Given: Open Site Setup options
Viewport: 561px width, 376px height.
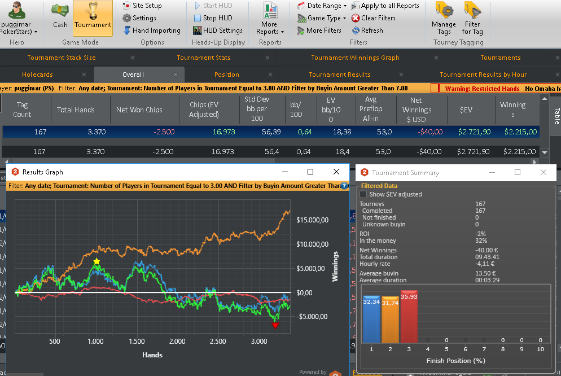Looking at the screenshot, I should coord(142,6).
